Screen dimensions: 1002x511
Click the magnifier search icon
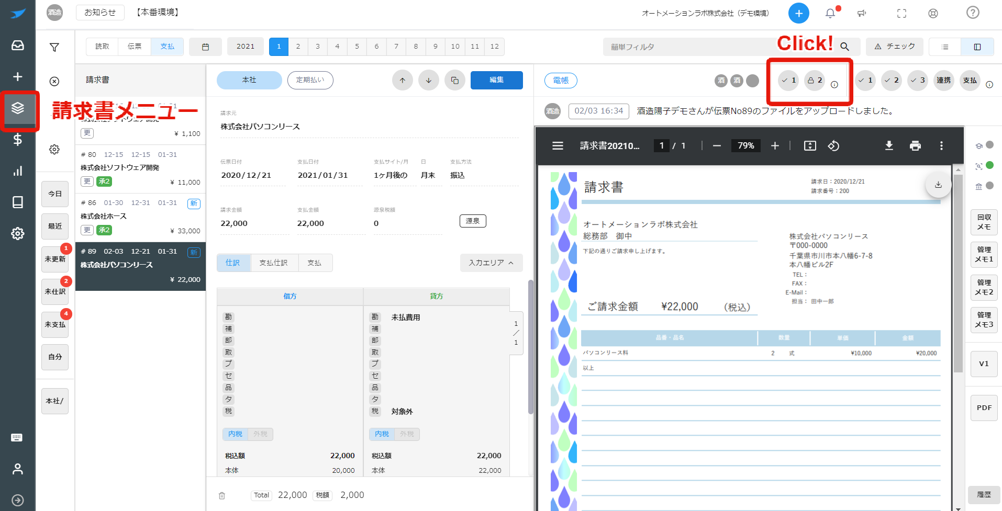click(x=844, y=47)
